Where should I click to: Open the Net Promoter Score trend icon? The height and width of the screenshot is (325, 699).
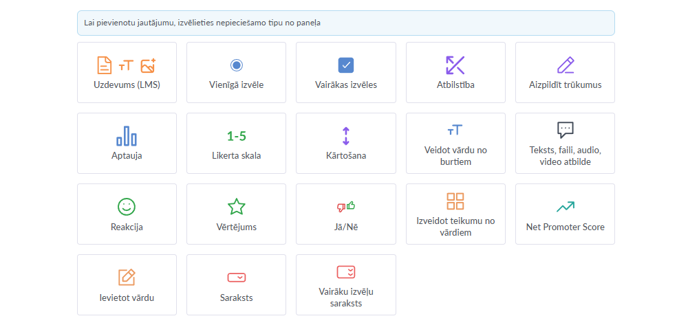(x=566, y=207)
